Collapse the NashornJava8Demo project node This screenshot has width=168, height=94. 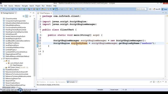(2, 58)
